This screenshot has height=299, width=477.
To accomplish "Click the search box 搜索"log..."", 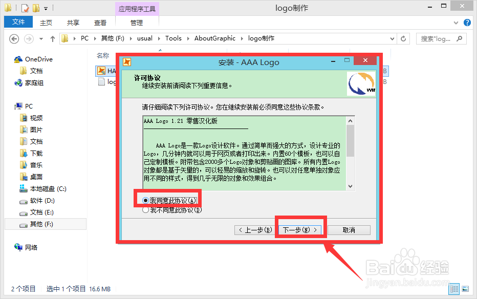I will pyautogui.click(x=441, y=38).
